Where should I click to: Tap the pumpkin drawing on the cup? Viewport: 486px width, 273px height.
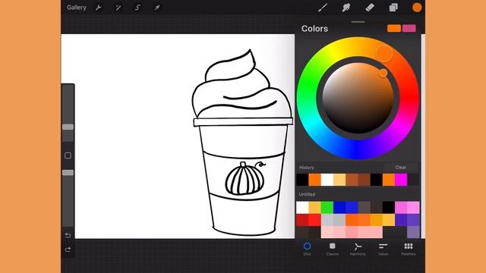pos(245,179)
